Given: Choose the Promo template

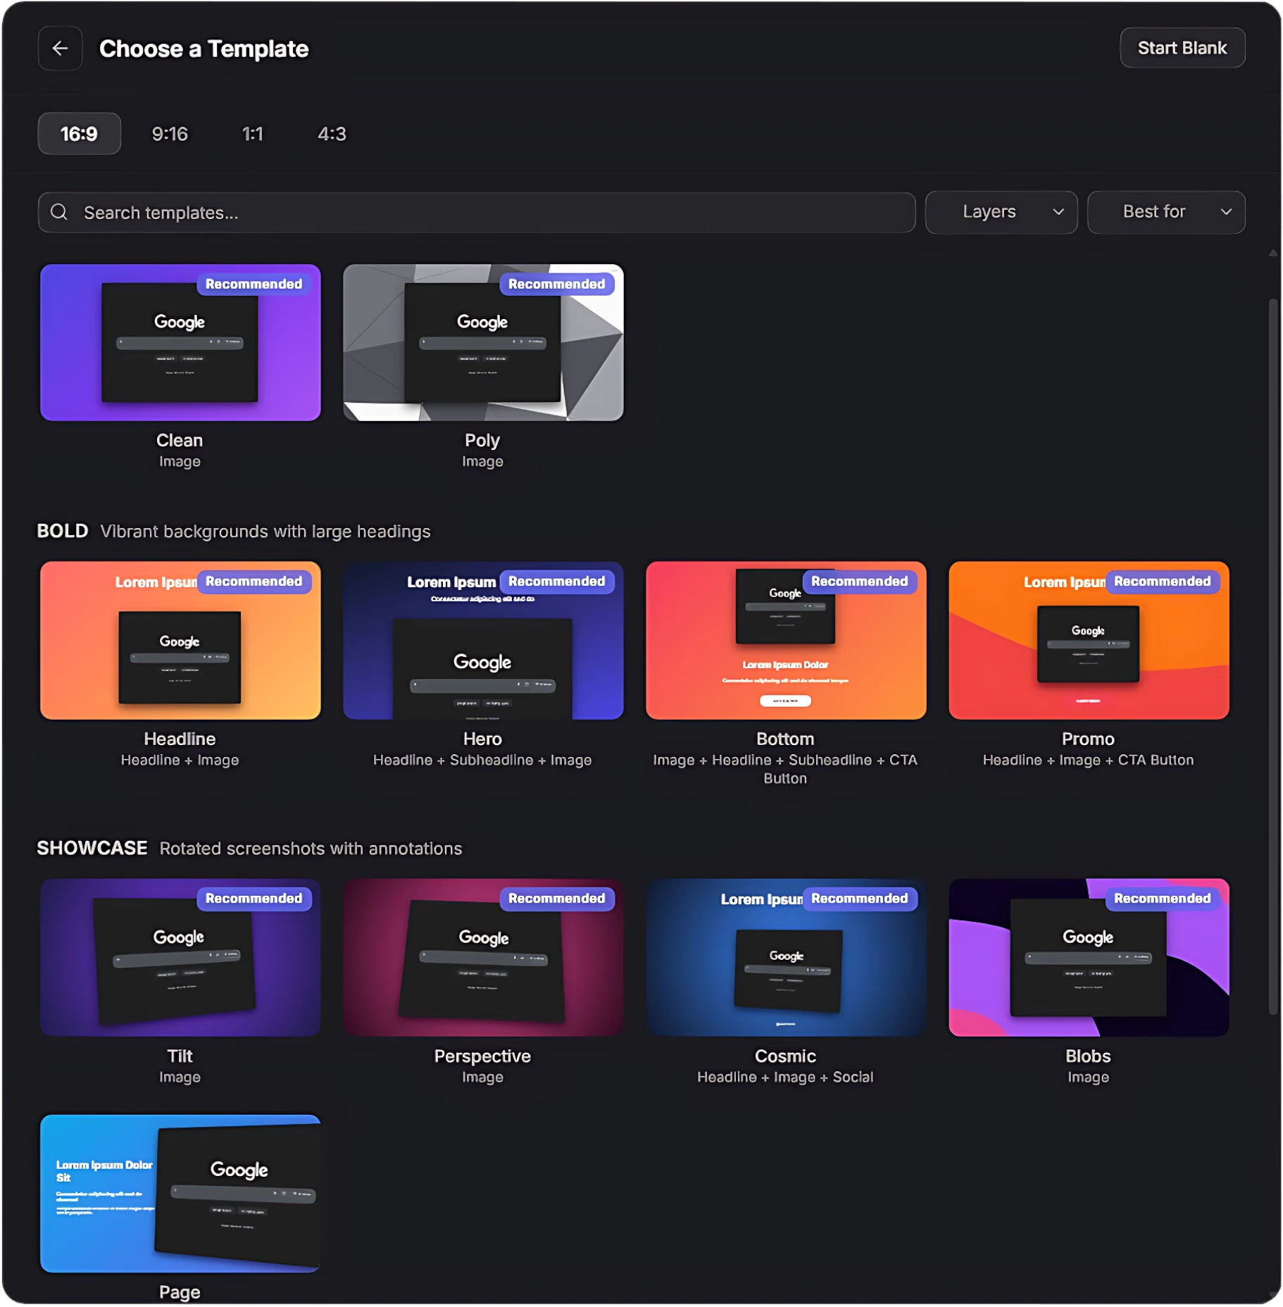Looking at the screenshot, I should [x=1088, y=641].
